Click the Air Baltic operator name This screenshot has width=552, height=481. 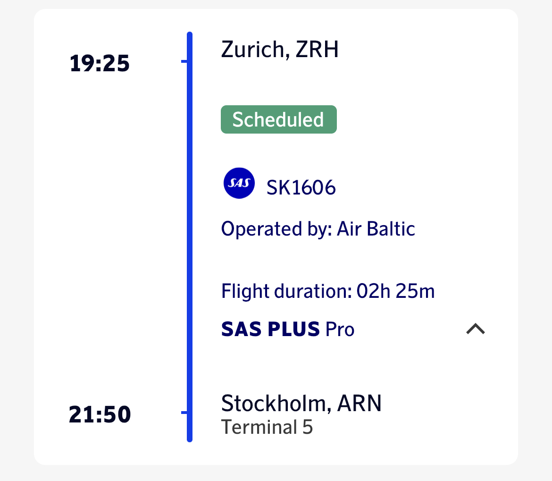(x=376, y=229)
